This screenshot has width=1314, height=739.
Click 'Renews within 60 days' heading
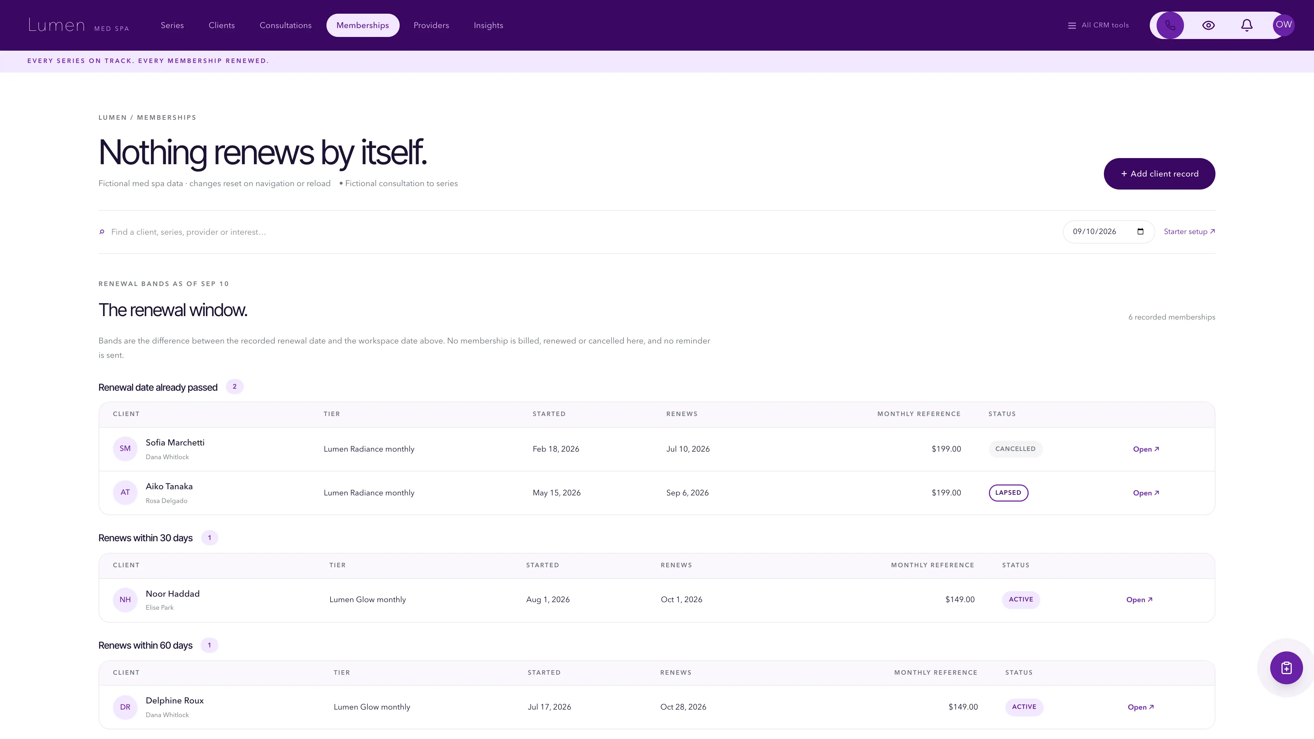pos(145,646)
